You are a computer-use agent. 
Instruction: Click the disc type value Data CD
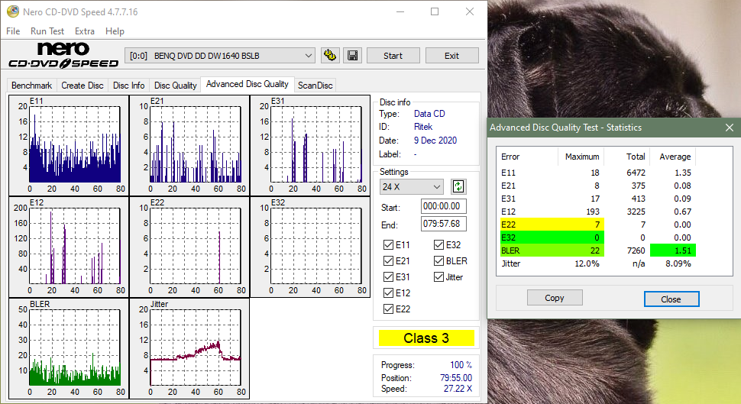pos(429,113)
